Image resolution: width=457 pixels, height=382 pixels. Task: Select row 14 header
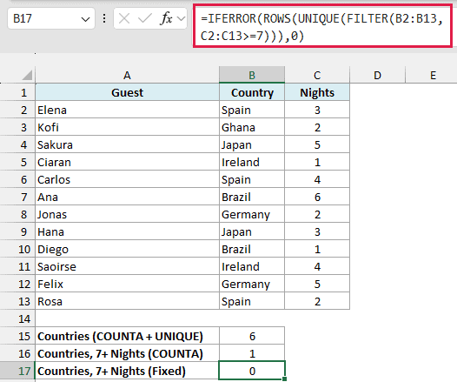[17, 318]
